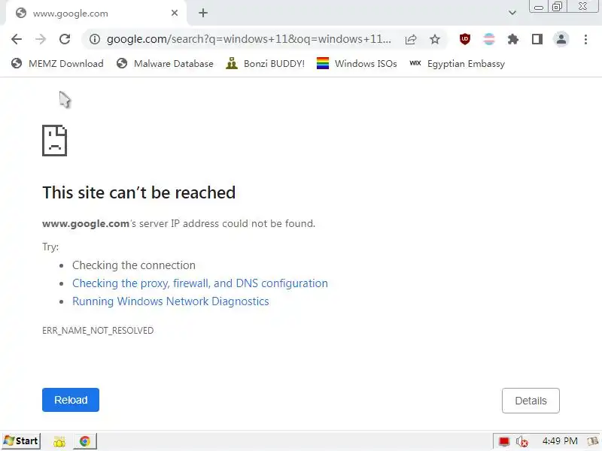Click the blue Reload button
This screenshot has height=451, width=602.
point(71,400)
